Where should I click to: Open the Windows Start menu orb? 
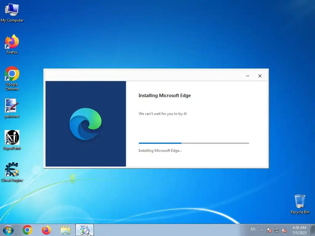click(x=8, y=230)
